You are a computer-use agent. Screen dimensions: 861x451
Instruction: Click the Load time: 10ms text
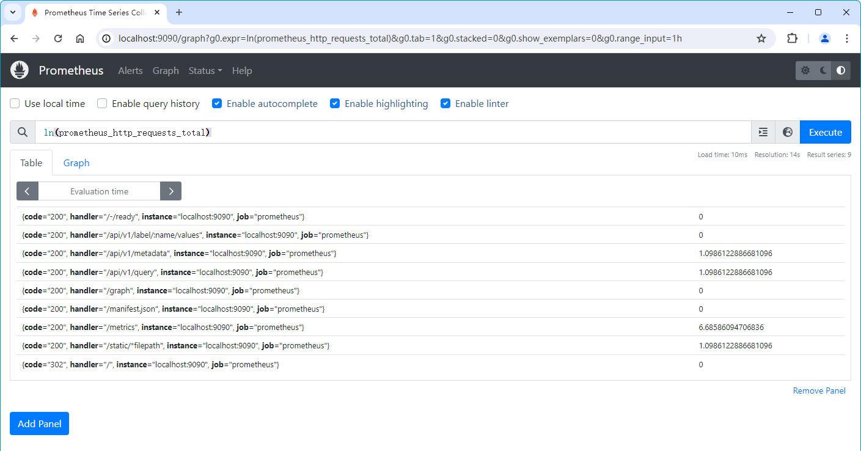pos(722,155)
